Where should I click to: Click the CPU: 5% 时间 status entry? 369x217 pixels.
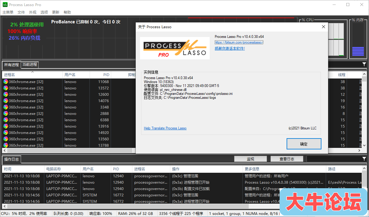[24, 214]
